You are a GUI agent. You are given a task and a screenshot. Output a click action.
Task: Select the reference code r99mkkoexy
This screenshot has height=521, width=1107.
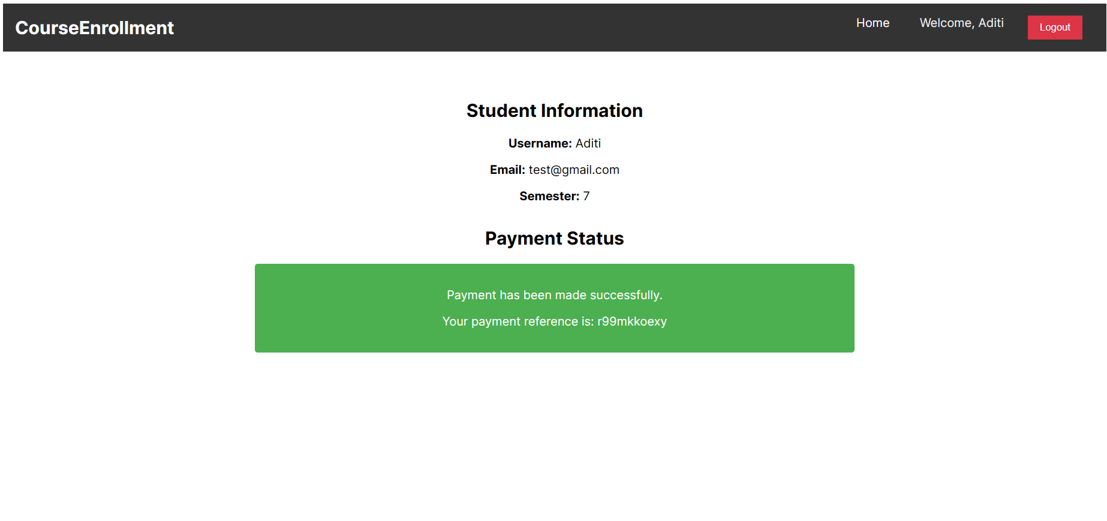pyautogui.click(x=632, y=321)
